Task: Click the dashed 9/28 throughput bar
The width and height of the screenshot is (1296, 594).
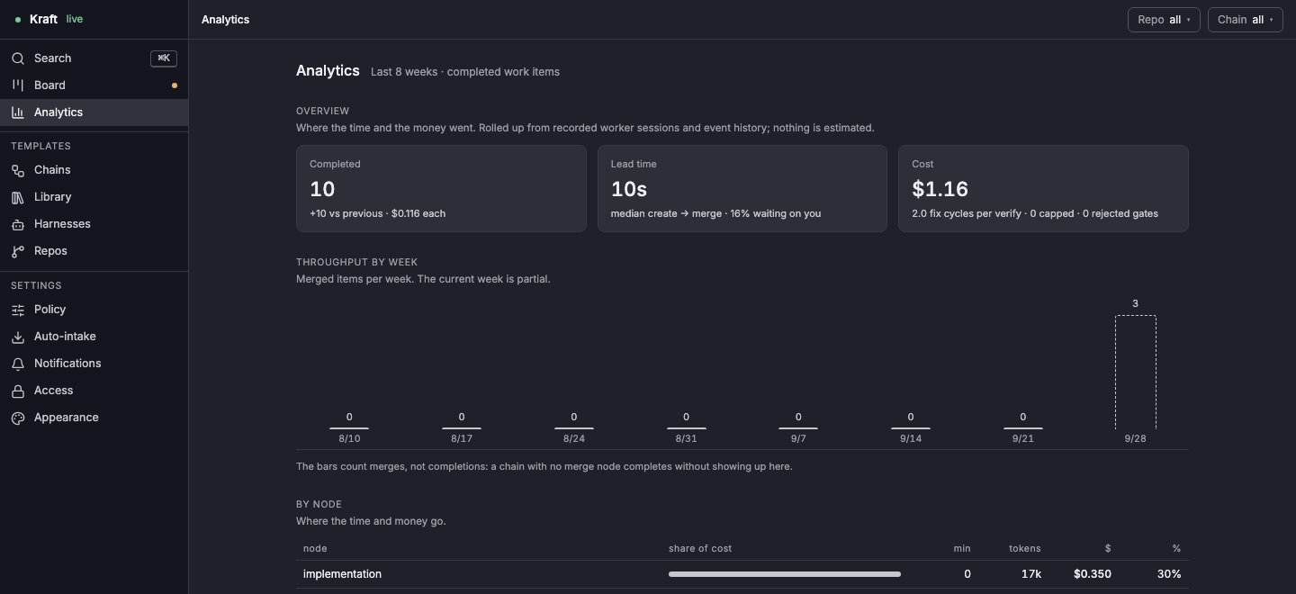Action: (x=1135, y=372)
